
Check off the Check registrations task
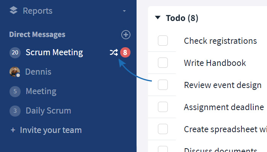click(x=163, y=41)
